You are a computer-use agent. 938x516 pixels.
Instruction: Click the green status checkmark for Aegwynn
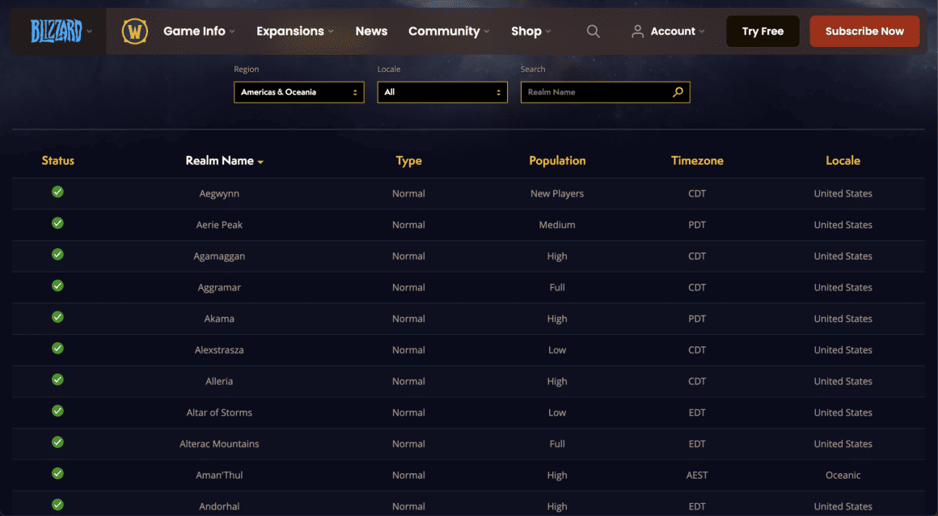(57, 192)
